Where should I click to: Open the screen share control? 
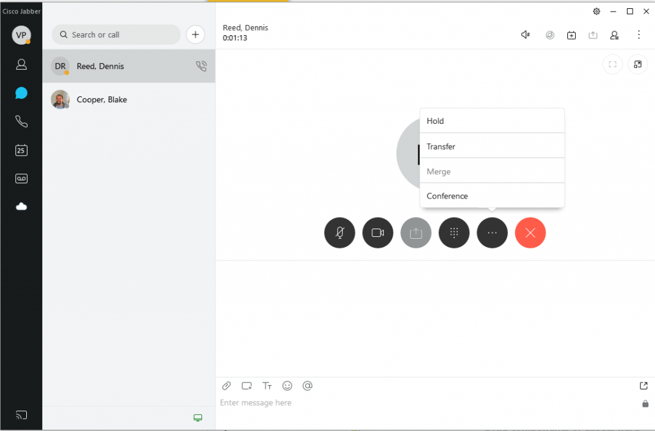416,232
